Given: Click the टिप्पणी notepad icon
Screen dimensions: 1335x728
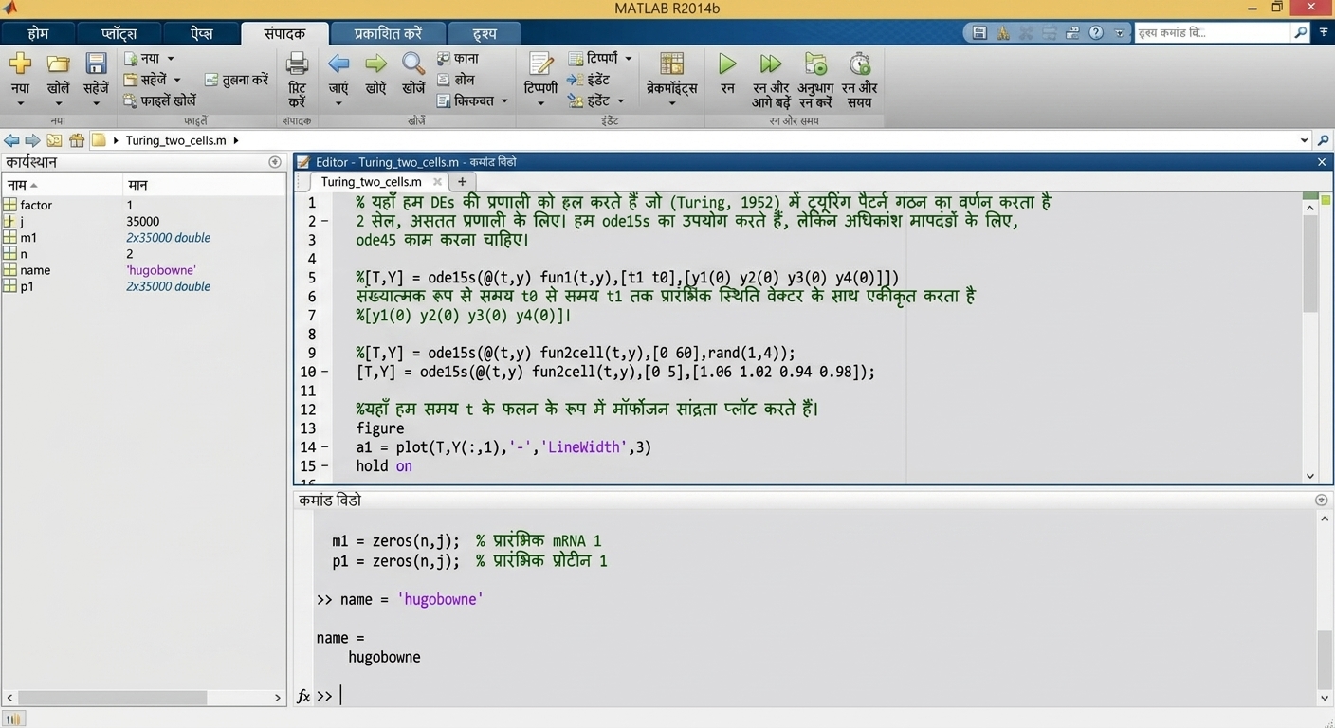Looking at the screenshot, I should pyautogui.click(x=540, y=64).
